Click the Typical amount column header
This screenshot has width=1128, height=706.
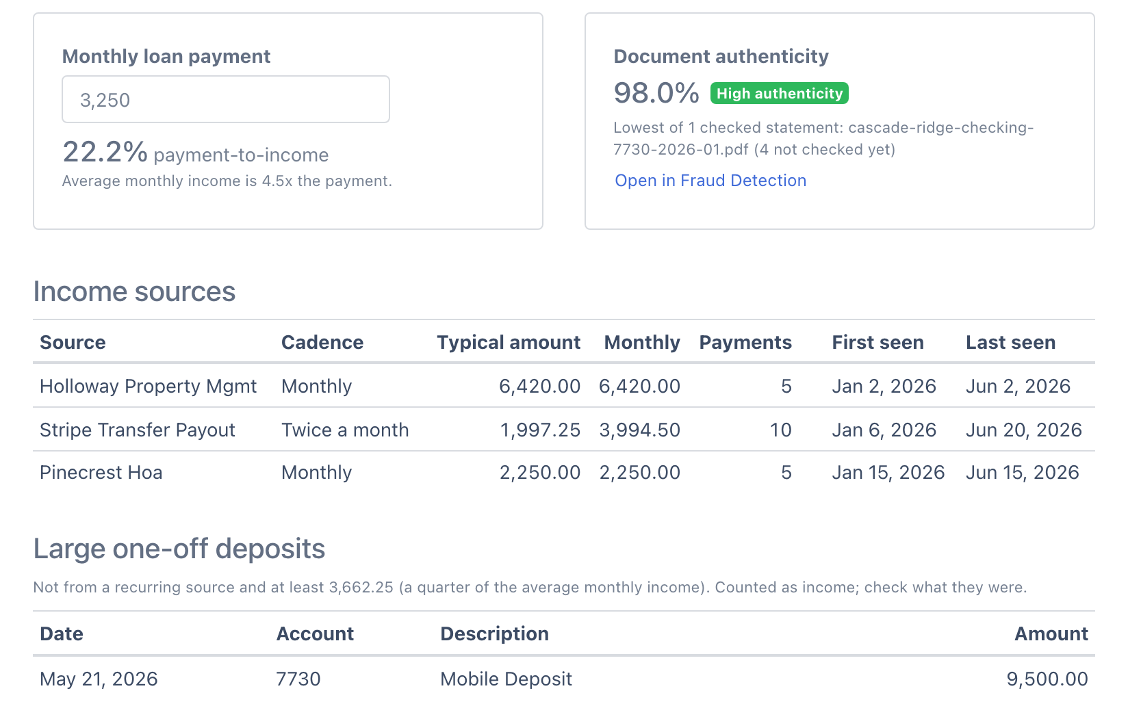pyautogui.click(x=509, y=342)
